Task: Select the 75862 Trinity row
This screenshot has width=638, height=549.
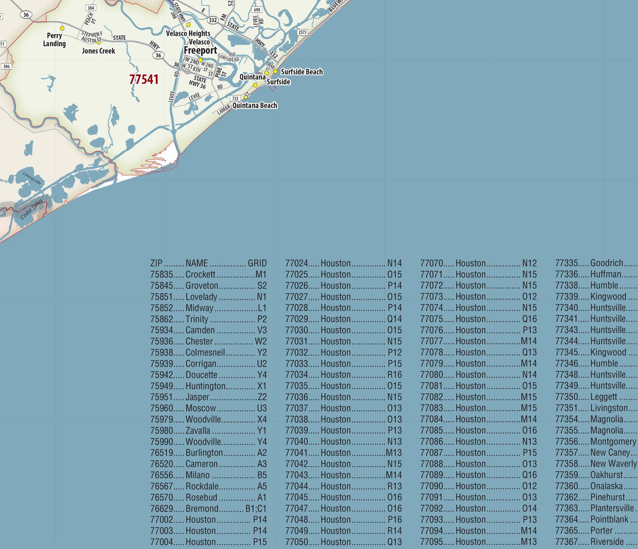Action: (208, 319)
